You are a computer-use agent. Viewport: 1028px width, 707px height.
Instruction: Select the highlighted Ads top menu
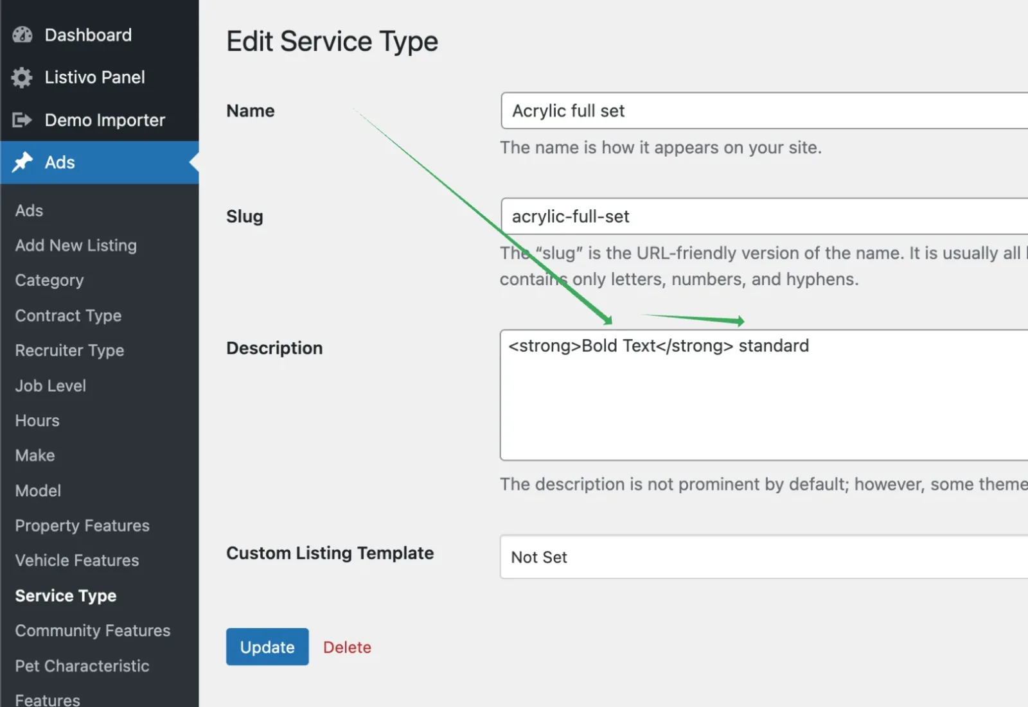click(x=100, y=162)
